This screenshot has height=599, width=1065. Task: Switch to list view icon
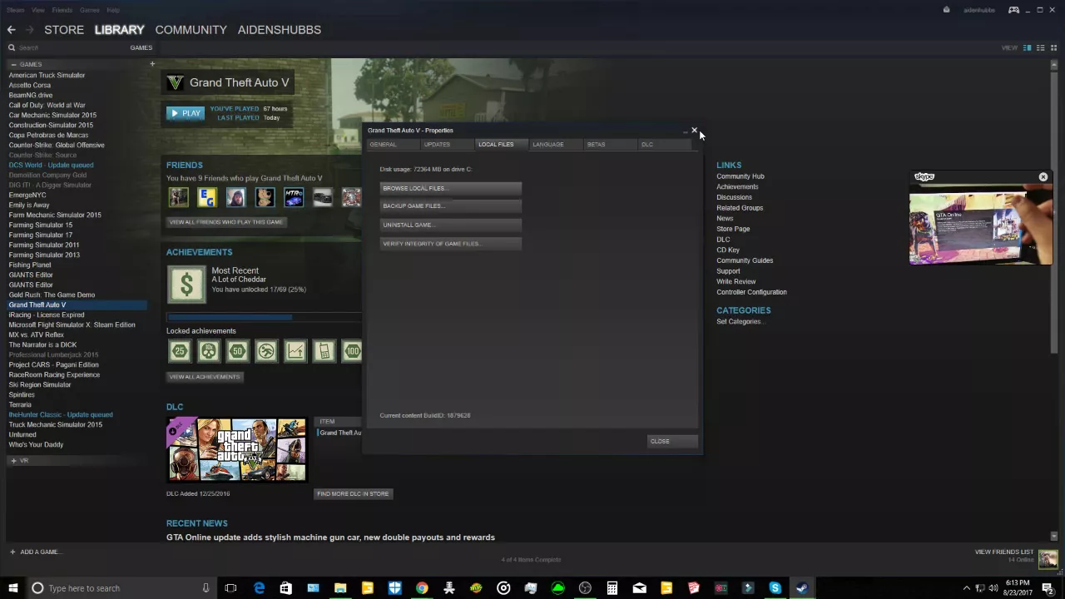pyautogui.click(x=1040, y=47)
